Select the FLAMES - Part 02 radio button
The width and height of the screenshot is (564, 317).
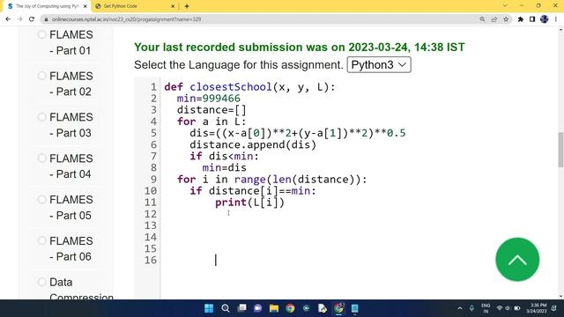click(x=41, y=76)
